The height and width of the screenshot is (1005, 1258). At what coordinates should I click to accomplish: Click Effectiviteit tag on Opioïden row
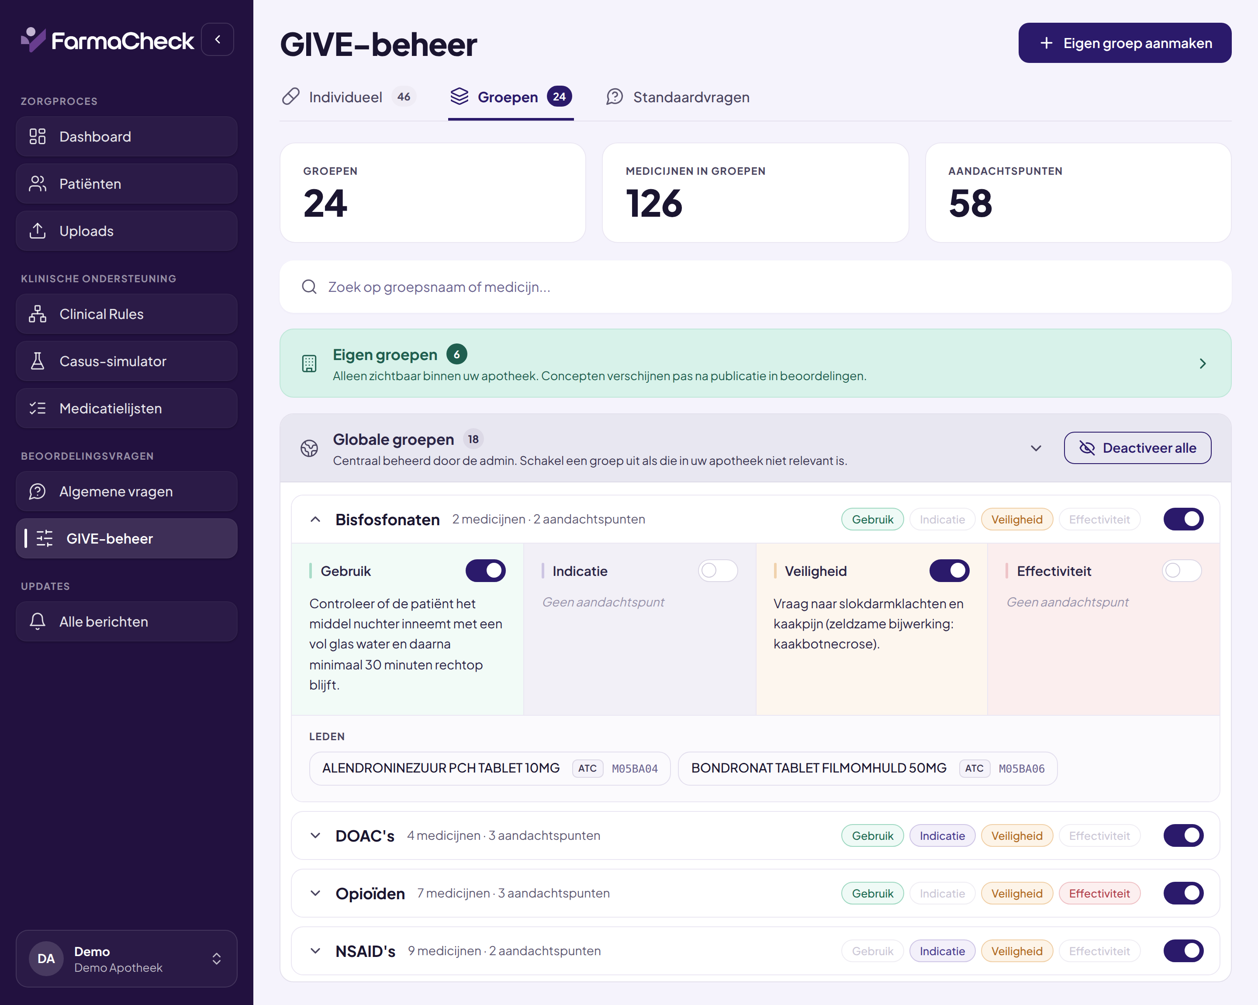pos(1099,893)
